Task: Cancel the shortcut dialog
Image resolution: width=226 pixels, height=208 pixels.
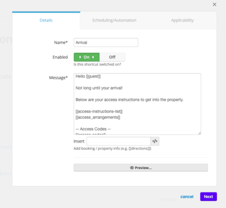Action: pos(187,197)
